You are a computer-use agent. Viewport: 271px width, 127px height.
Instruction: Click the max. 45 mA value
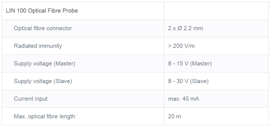tap(184, 99)
